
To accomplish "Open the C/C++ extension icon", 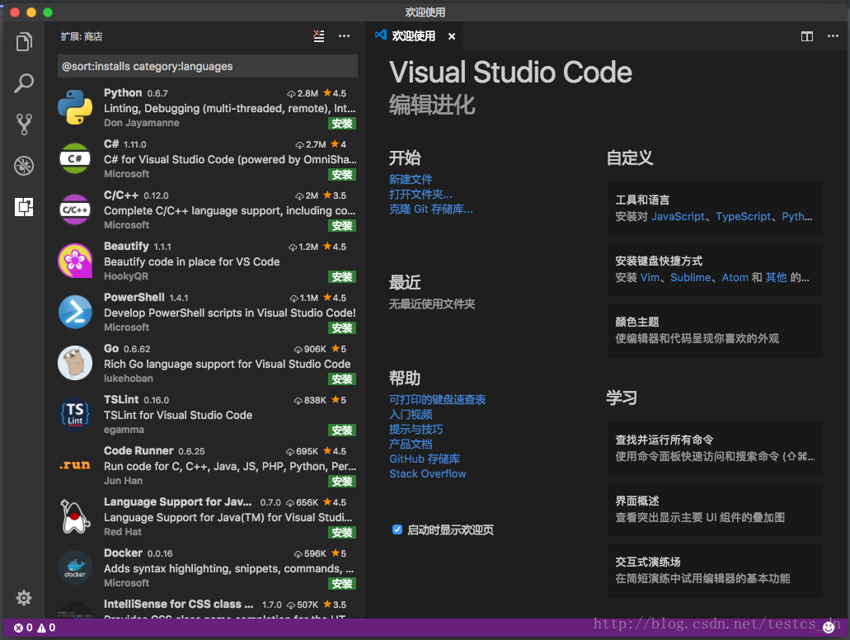I will (x=75, y=209).
